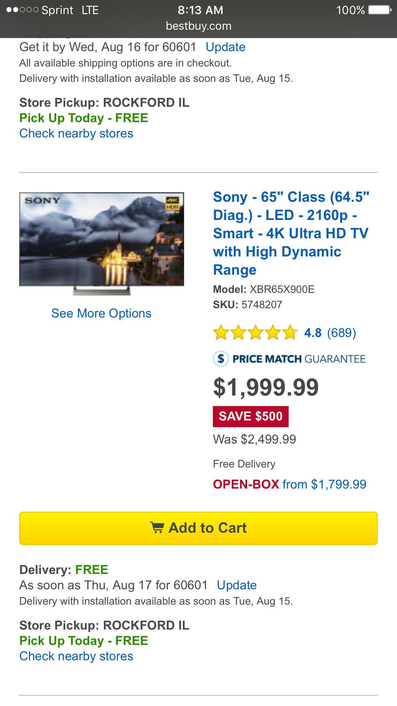Tap the Sprint signal strength dots
Screen dimensions: 397x706
click(x=22, y=10)
